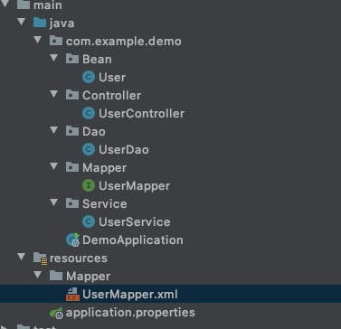Select the java folder label

[62, 23]
